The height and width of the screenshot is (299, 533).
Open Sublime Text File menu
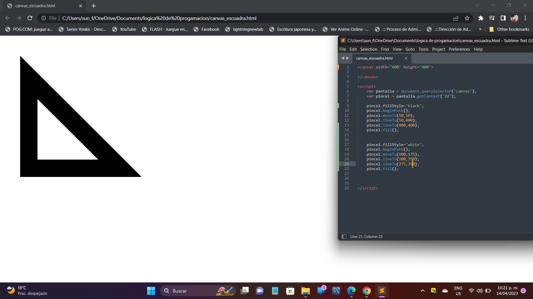coord(343,49)
